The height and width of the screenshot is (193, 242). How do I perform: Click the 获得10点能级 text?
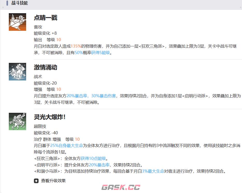coord(93,158)
